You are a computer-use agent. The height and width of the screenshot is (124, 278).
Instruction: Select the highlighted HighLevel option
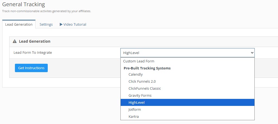(187, 102)
